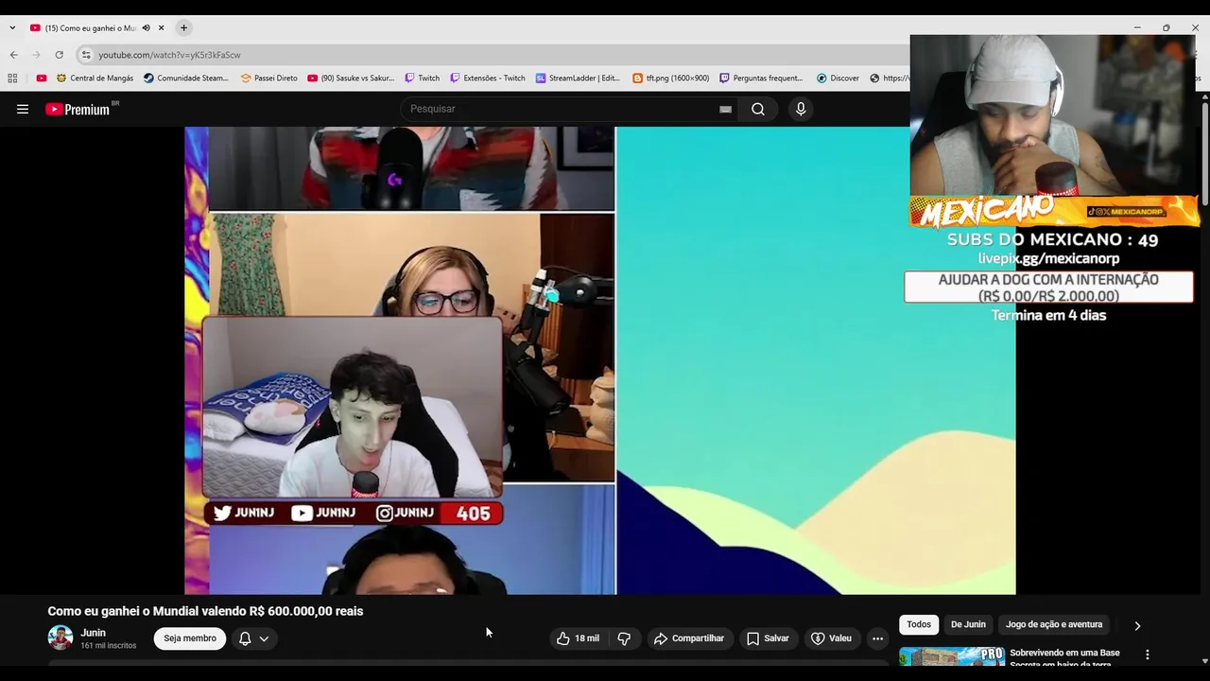Open Perguntas frequent... bookmark
The image size is (1210, 681).
pos(761,79)
